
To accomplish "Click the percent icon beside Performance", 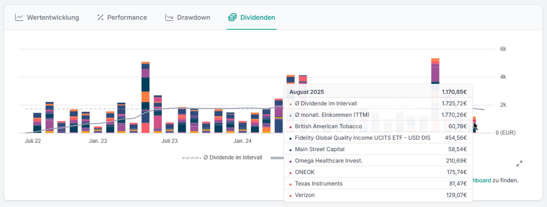I will click(100, 17).
